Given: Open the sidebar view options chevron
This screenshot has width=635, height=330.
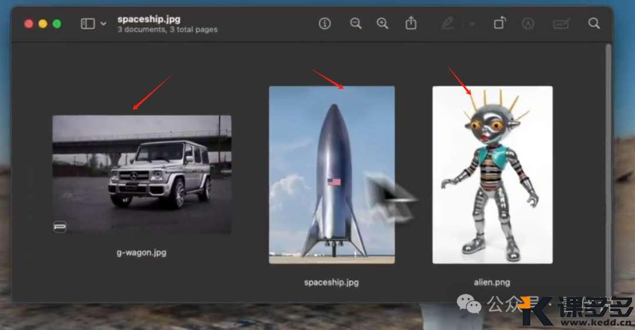Looking at the screenshot, I should 103,23.
